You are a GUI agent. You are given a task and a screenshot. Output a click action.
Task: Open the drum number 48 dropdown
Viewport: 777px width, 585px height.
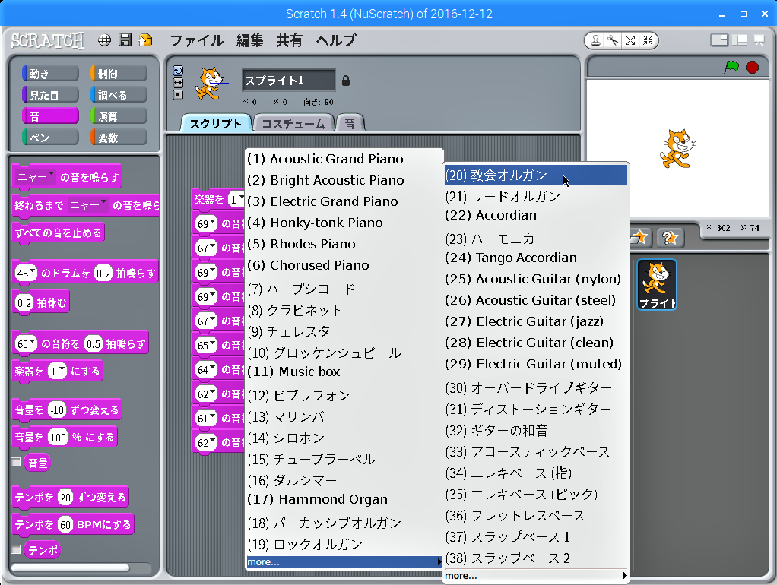(x=31, y=273)
